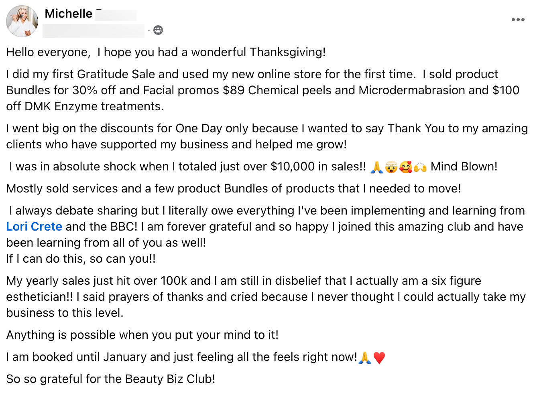Screen dimensions: 533x393
Task: Click the mind-blown exploding head emoji
Action: pyautogui.click(x=391, y=167)
